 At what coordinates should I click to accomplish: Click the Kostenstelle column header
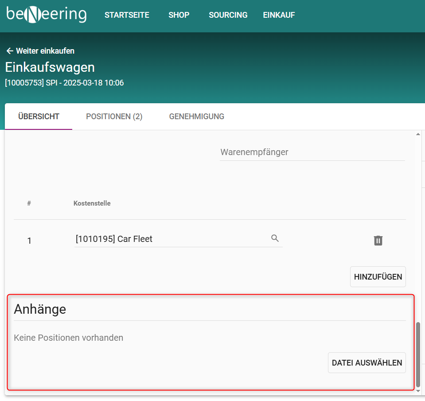coord(92,203)
